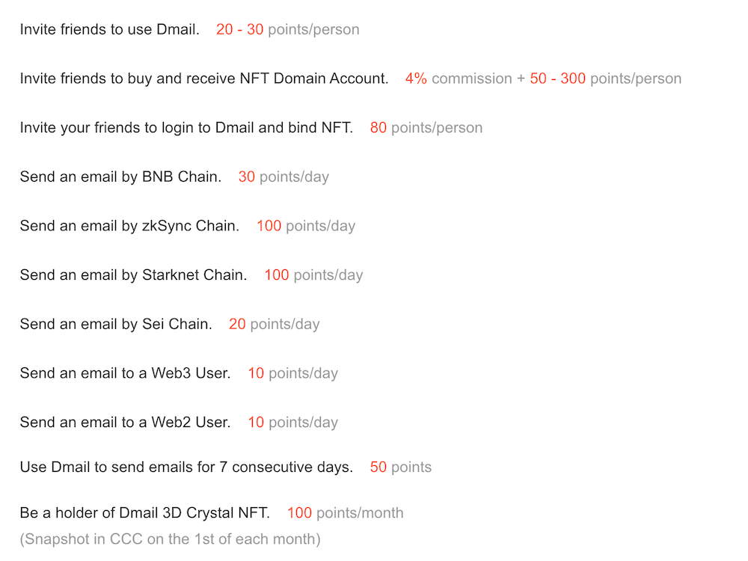Click the "100 points/day" reward beside zkSync Chain

[305, 226]
